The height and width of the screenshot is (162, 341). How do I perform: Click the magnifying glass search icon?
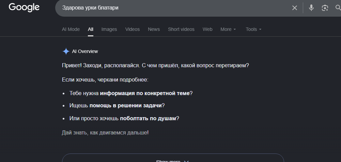pyautogui.click(x=338, y=8)
